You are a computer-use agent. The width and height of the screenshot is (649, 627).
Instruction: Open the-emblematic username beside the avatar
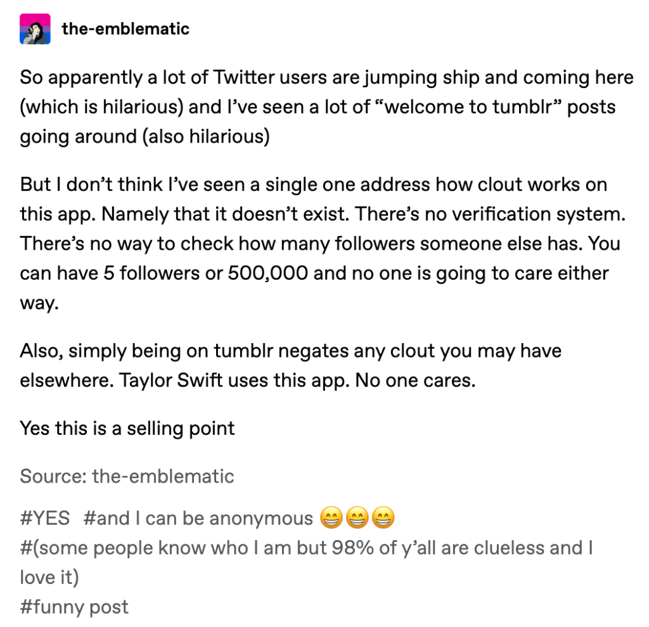tap(125, 29)
